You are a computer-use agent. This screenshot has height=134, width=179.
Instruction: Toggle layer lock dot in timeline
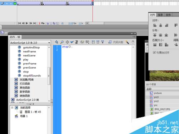coord(11,4)
